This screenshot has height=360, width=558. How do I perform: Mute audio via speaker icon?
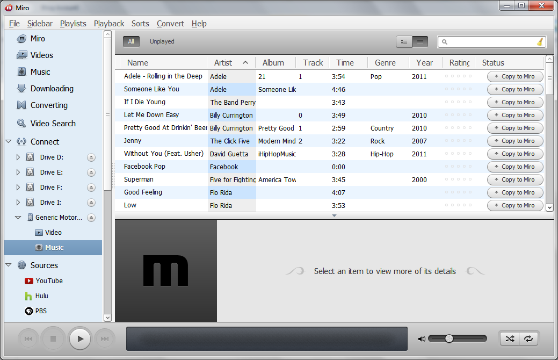click(x=422, y=339)
